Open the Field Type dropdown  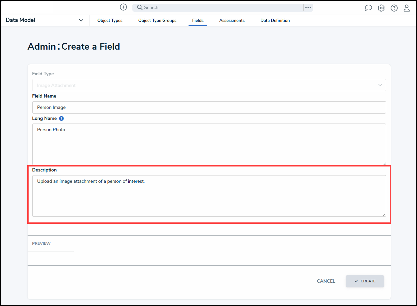209,85
